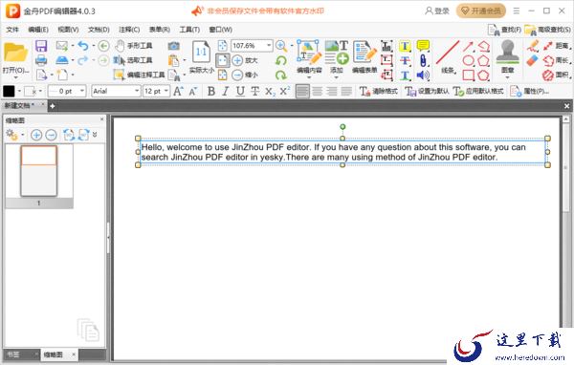This screenshot has width=574, height=365.
Task: Open the Tools (工具) menu
Action: pyautogui.click(x=189, y=30)
